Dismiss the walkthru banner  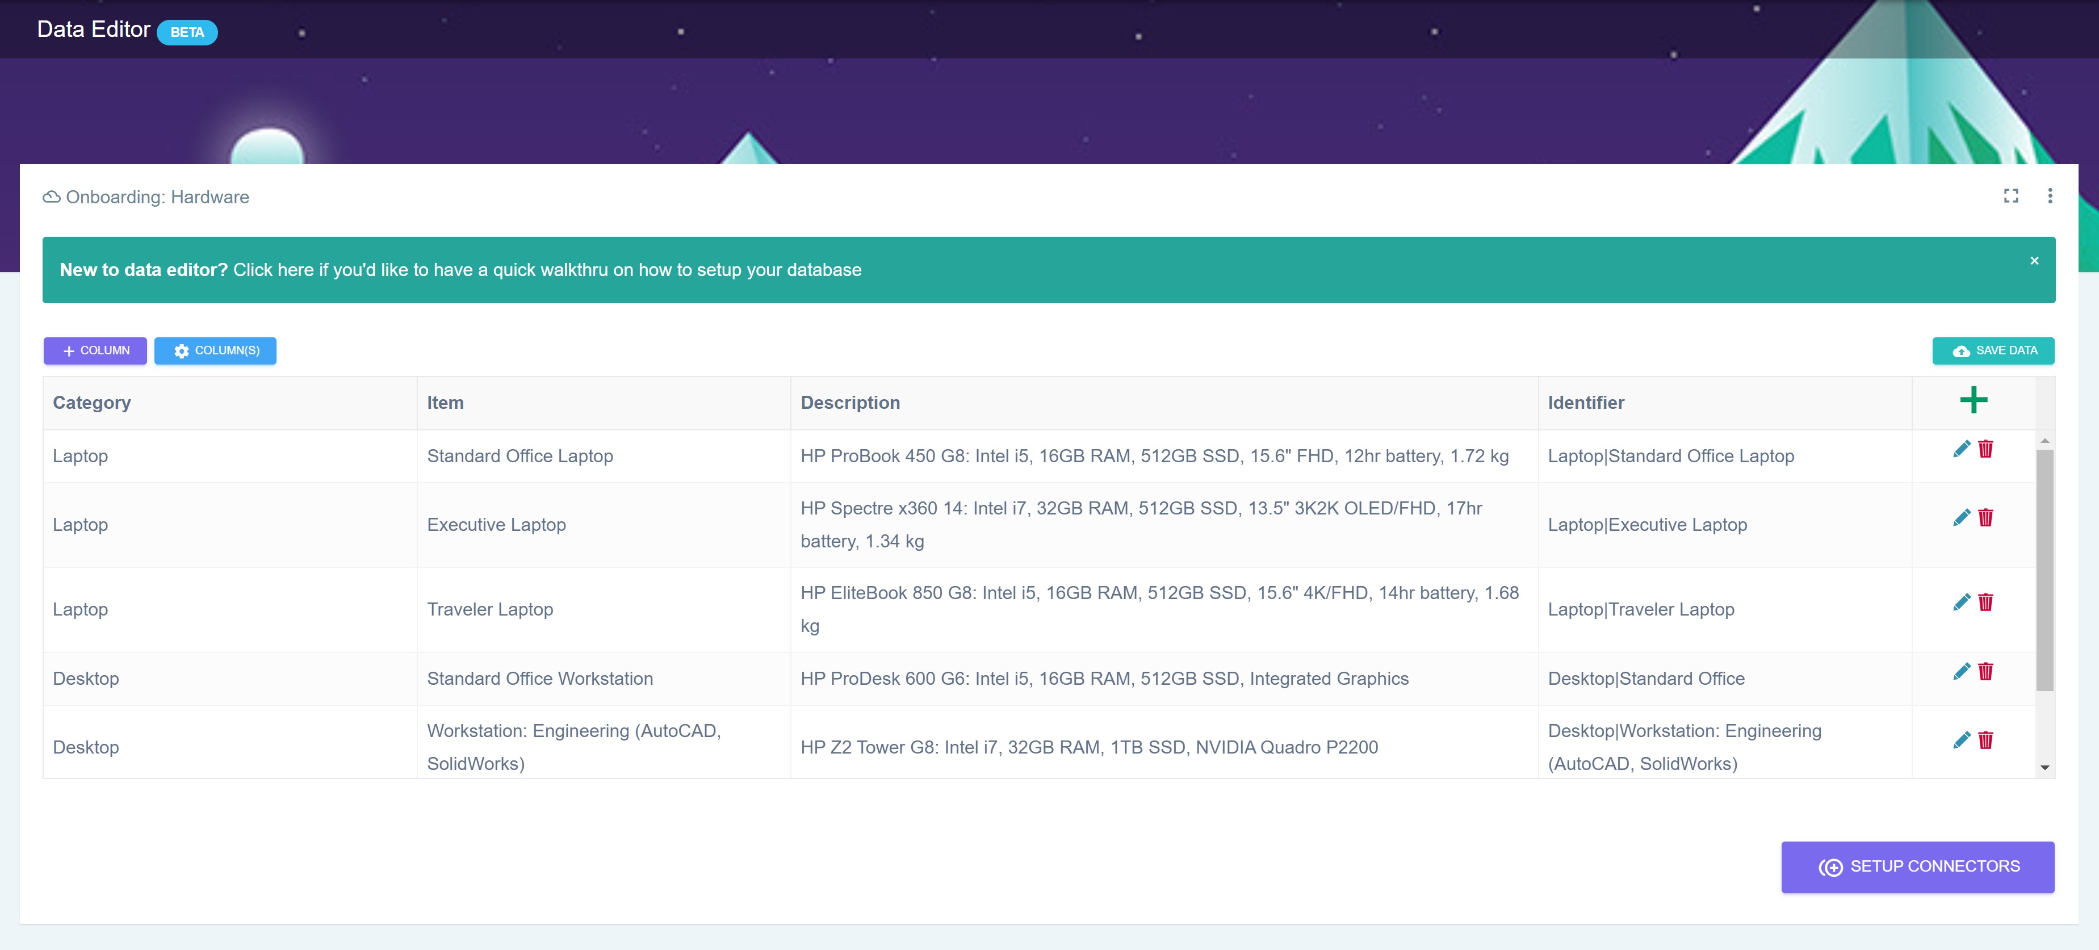2034,261
